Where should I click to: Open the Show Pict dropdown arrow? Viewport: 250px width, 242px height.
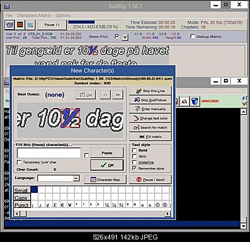tap(125, 37)
